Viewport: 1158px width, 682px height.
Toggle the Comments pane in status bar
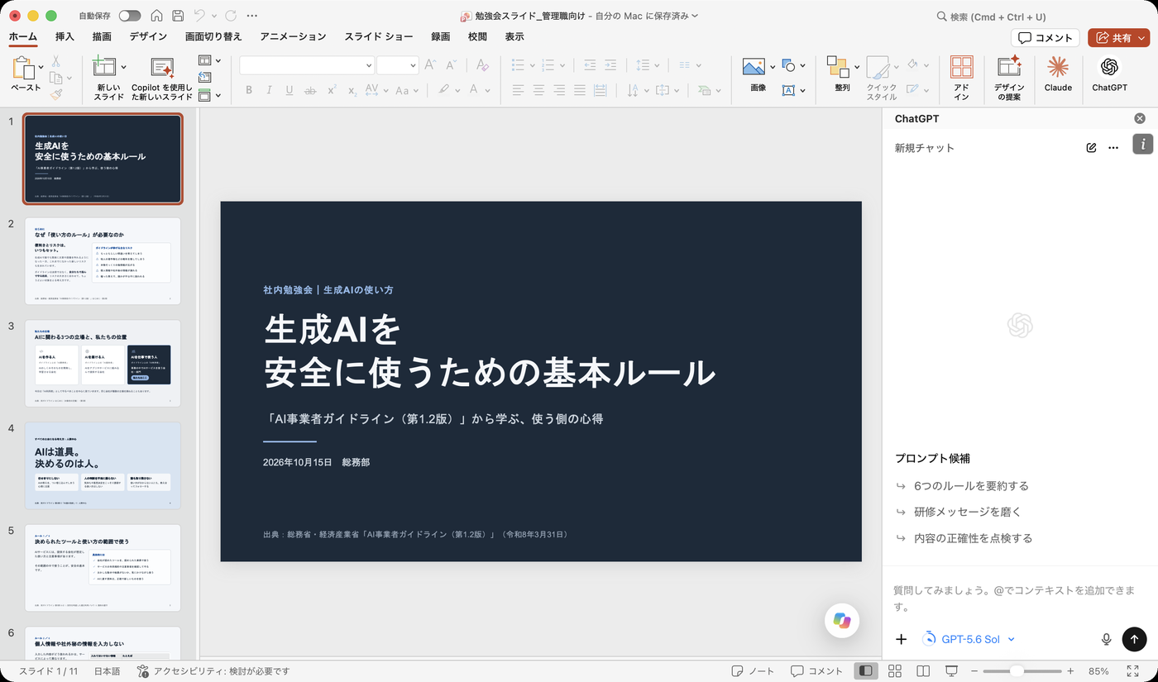coord(816,671)
